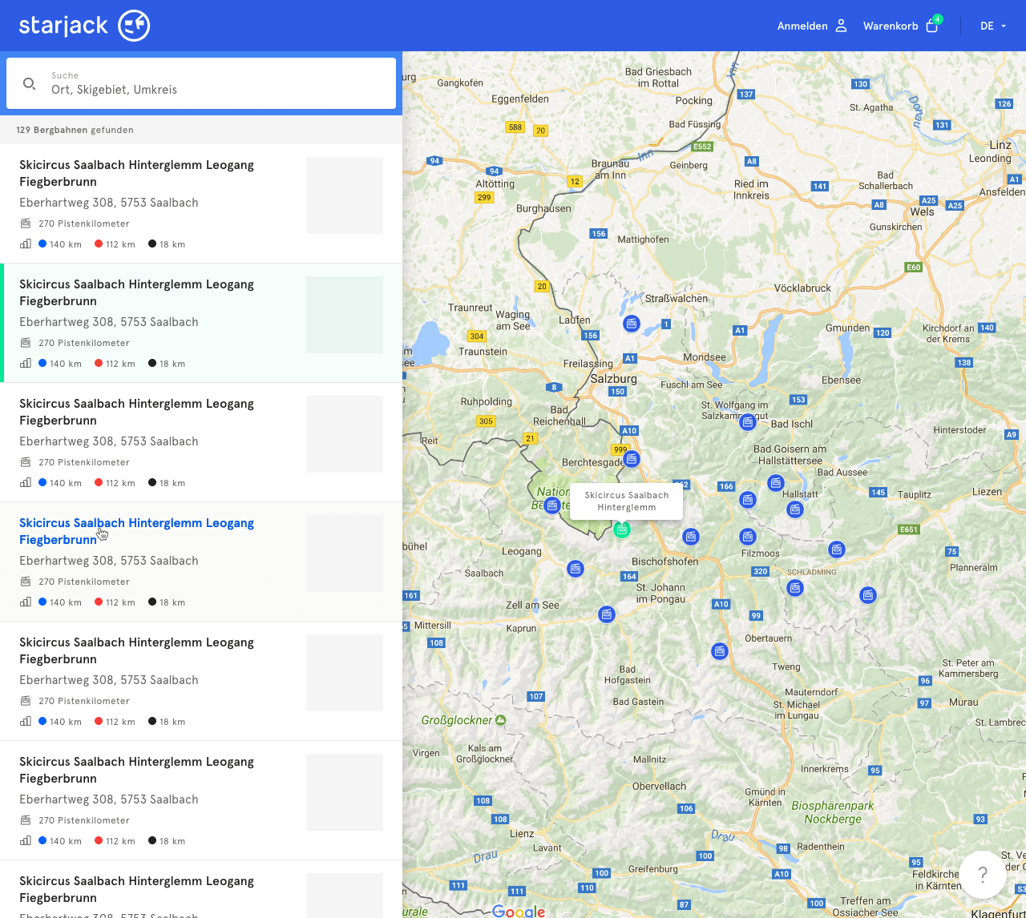Click the map marker near Leogang
This screenshot has width=1026, height=918.
(576, 569)
